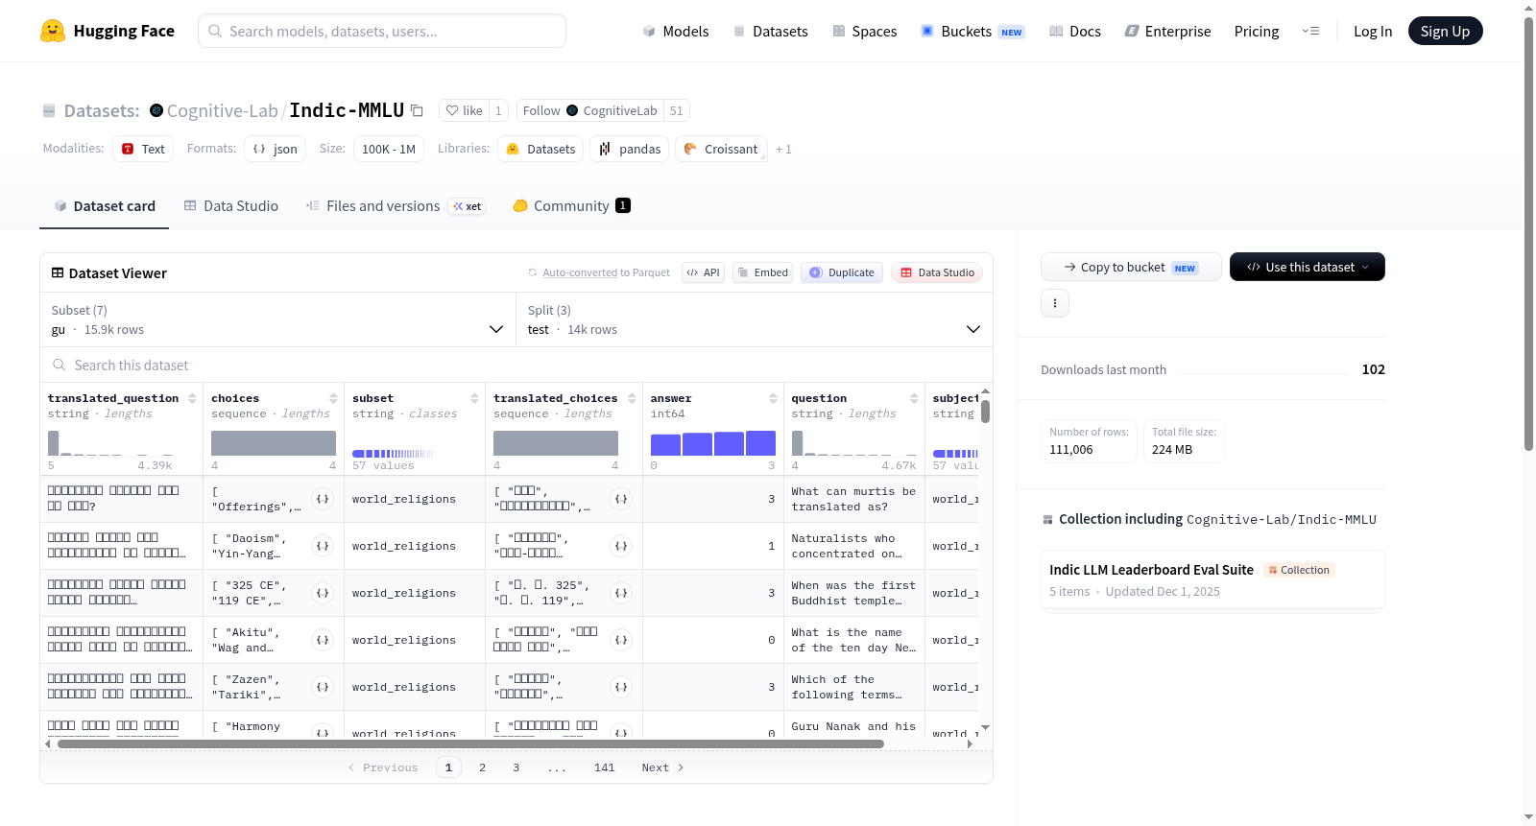Viewport: 1536px width, 826px height.
Task: Go to page 3 of results
Action: 516,767
